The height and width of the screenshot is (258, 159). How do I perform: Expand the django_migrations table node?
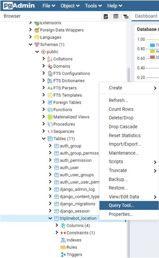[x=50, y=203]
